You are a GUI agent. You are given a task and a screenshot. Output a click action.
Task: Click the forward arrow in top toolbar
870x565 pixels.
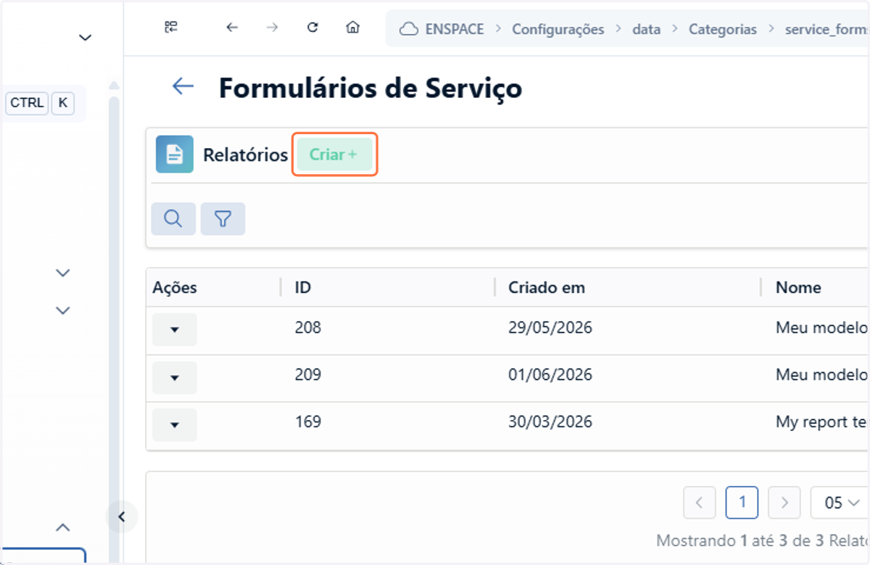[272, 28]
